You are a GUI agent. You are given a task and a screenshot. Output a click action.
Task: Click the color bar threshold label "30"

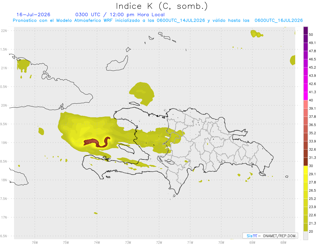pyautogui.click(x=311, y=166)
